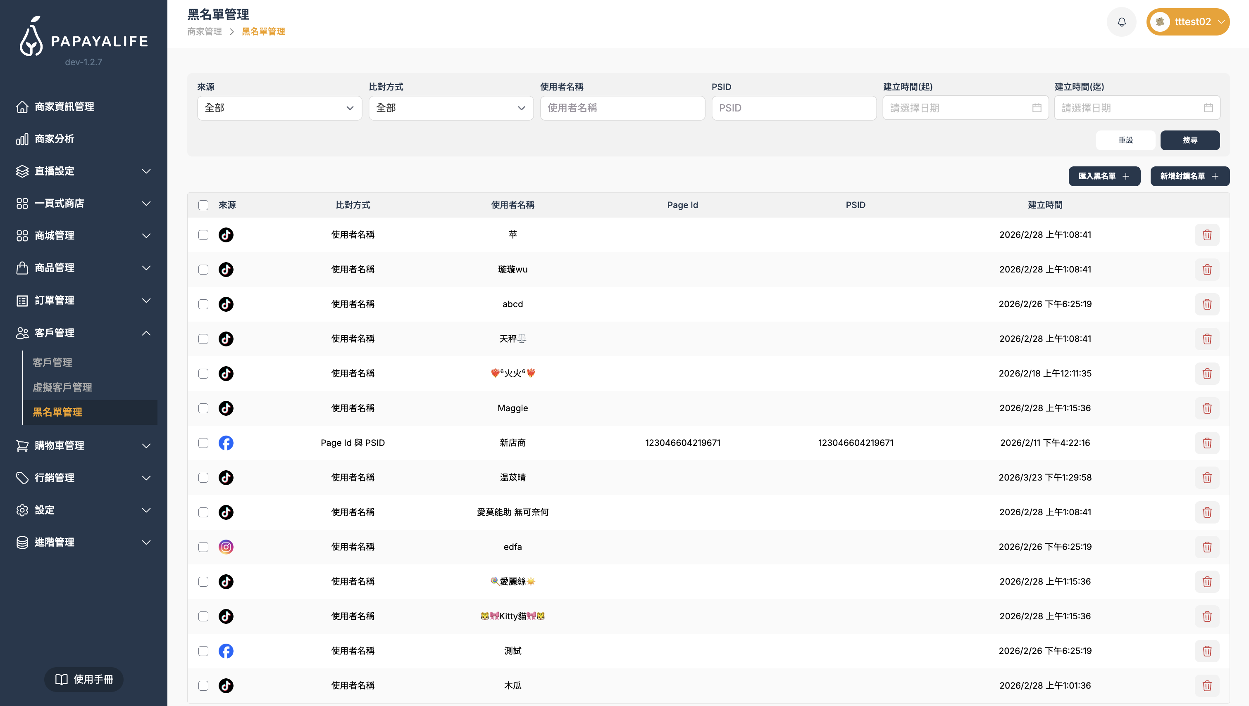Click the Facebook icon in 新店商 row
1249x706 pixels.
[226, 443]
